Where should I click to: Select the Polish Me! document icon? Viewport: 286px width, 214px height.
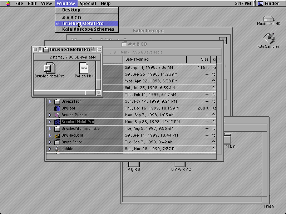(x=84, y=68)
